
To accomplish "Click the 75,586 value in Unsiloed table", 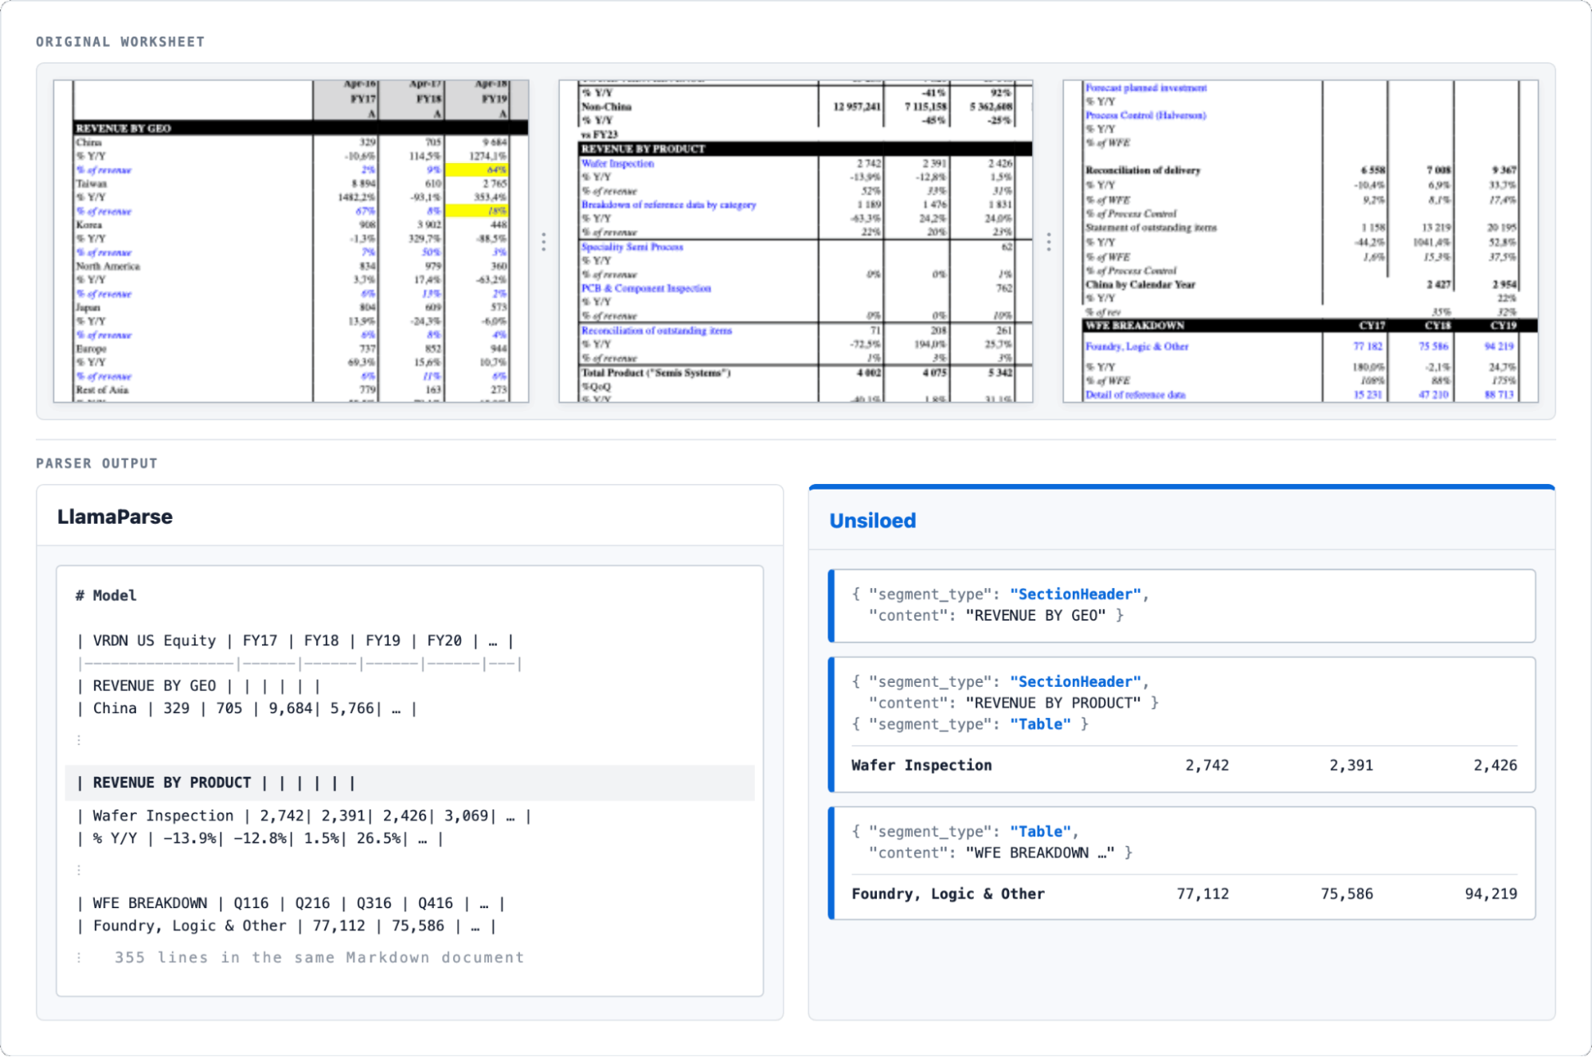I will coord(1347,895).
